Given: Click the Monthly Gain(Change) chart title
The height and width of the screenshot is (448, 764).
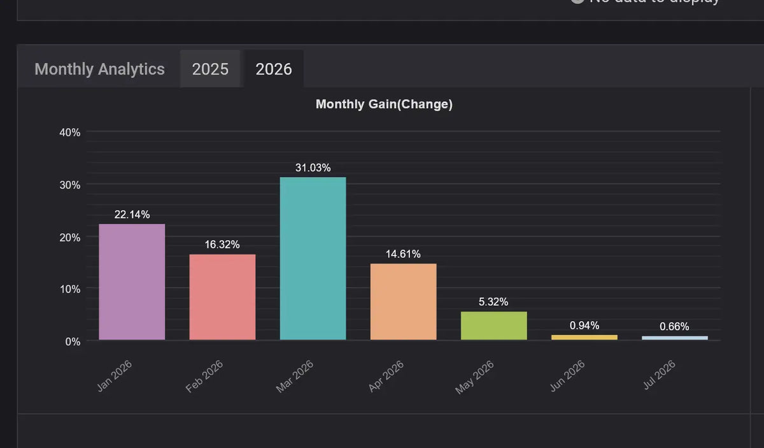Looking at the screenshot, I should pyautogui.click(x=384, y=104).
